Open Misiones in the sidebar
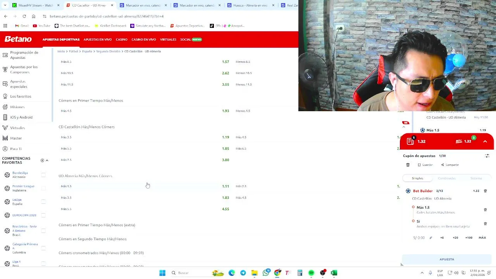496x279 pixels. (x=17, y=107)
